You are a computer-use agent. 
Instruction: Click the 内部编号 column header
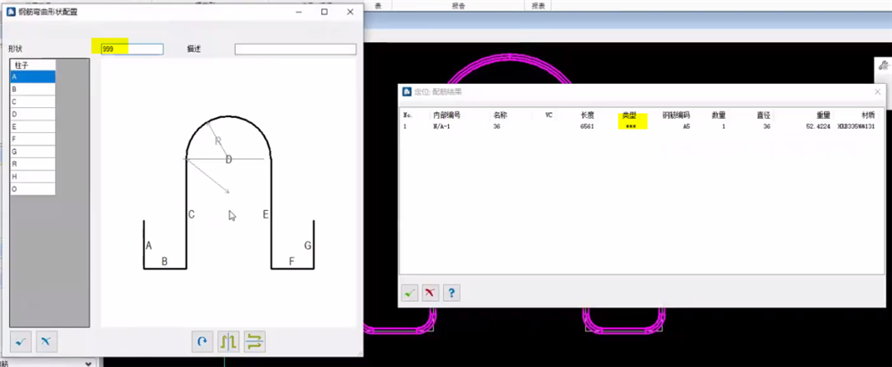446,115
